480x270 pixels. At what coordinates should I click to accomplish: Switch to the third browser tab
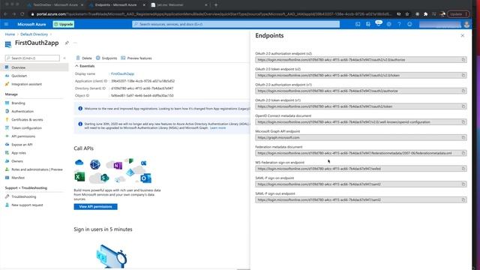pyautogui.click(x=179, y=5)
